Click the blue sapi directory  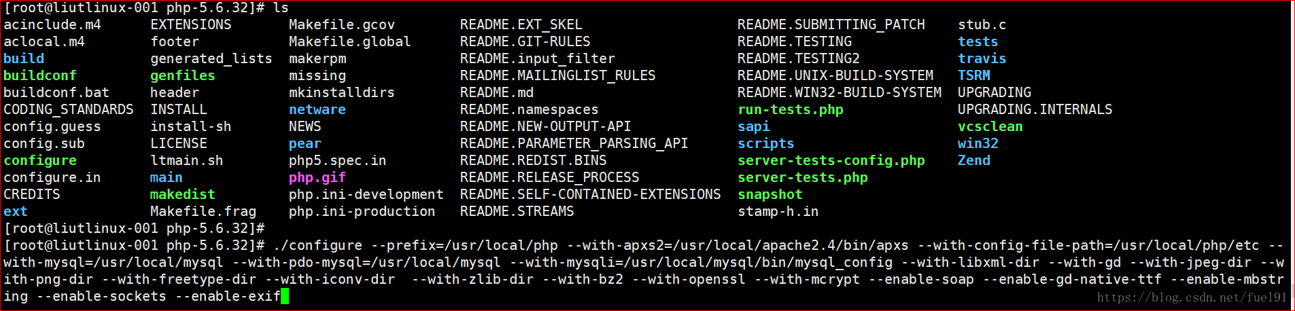(x=754, y=127)
